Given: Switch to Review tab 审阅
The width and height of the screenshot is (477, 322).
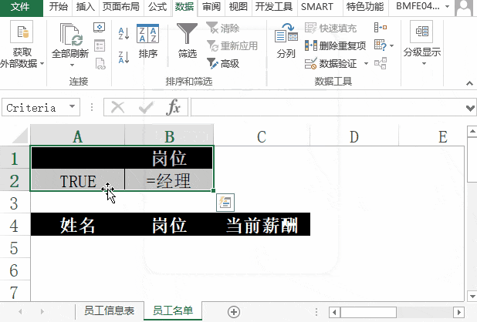Looking at the screenshot, I should click(211, 6).
